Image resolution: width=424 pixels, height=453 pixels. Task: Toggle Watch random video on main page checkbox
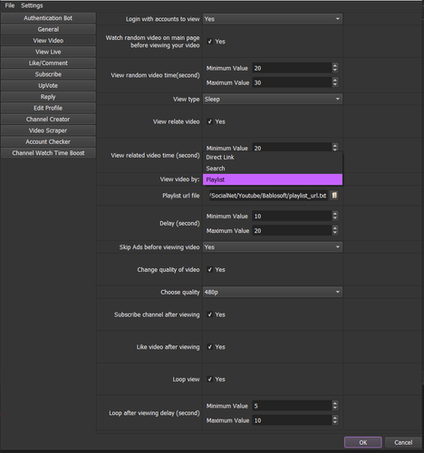(x=210, y=42)
